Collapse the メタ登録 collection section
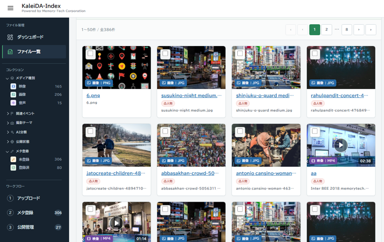The image size is (384, 242). [x=7, y=151]
